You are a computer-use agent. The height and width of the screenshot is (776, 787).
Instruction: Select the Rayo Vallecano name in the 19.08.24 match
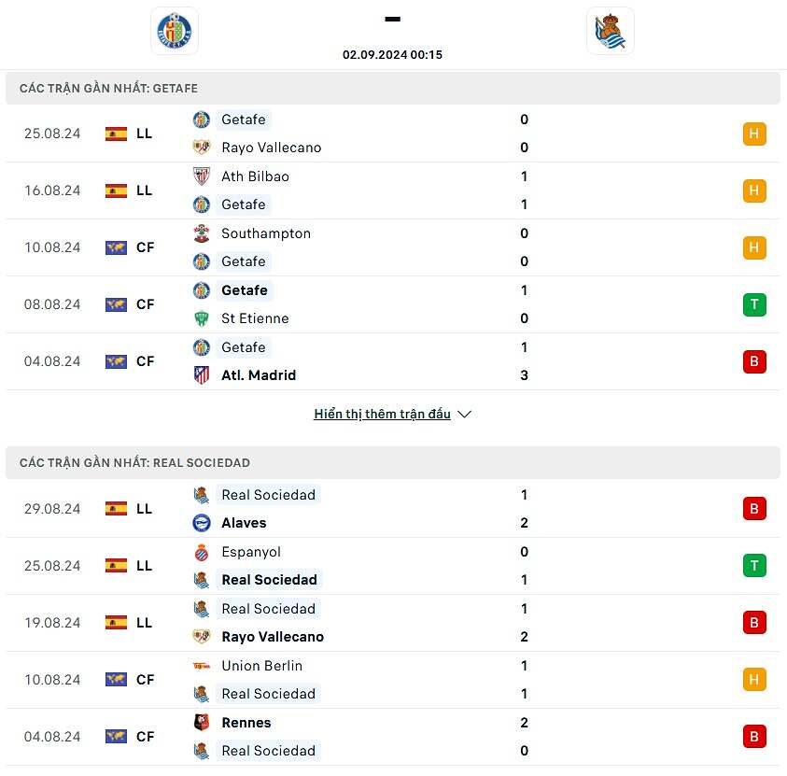coord(273,637)
